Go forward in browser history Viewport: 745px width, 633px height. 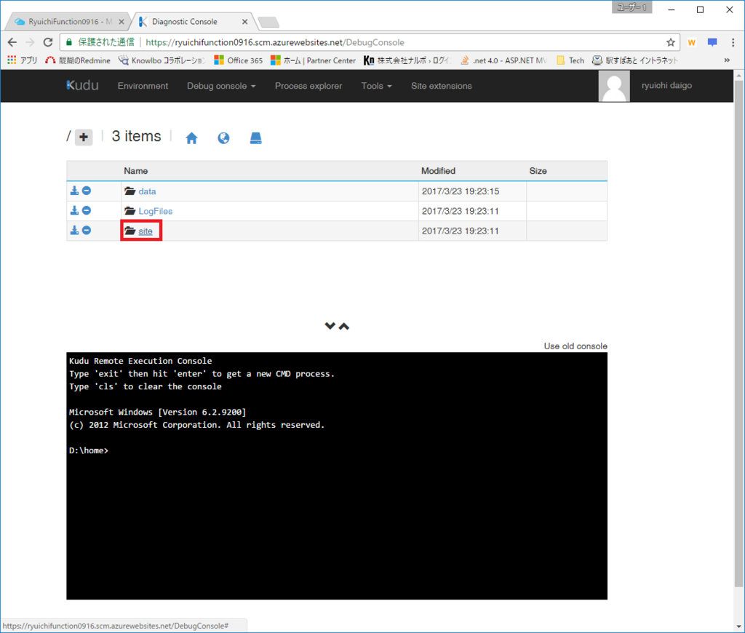[x=30, y=42]
